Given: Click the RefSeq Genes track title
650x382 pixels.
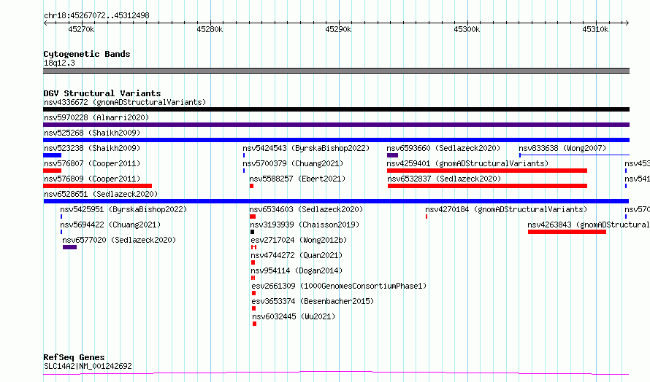Looking at the screenshot, I should (74, 357).
